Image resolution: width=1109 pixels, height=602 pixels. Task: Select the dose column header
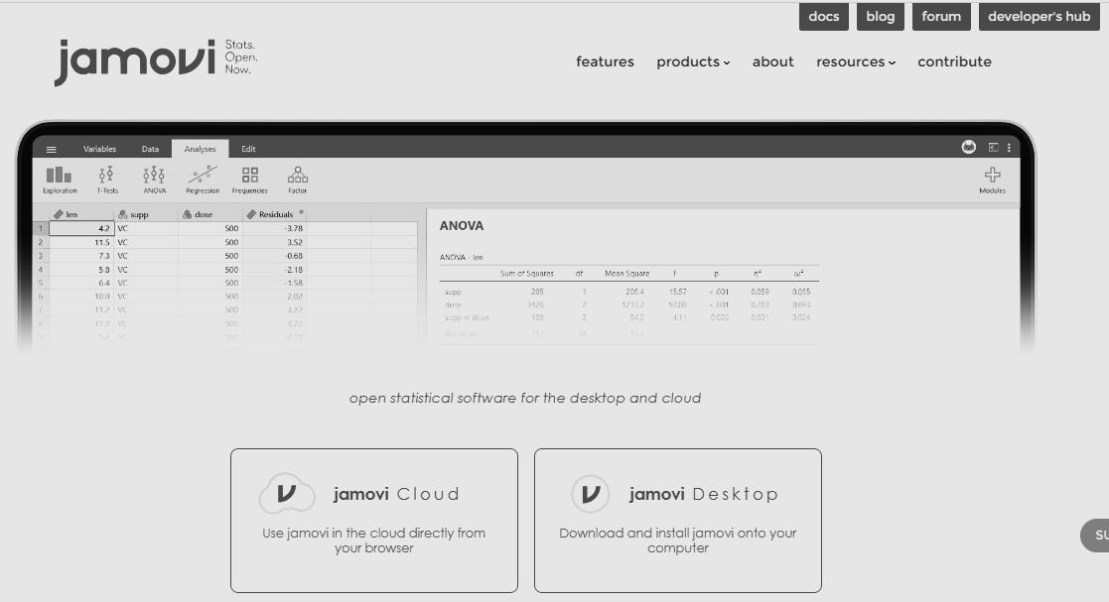209,214
